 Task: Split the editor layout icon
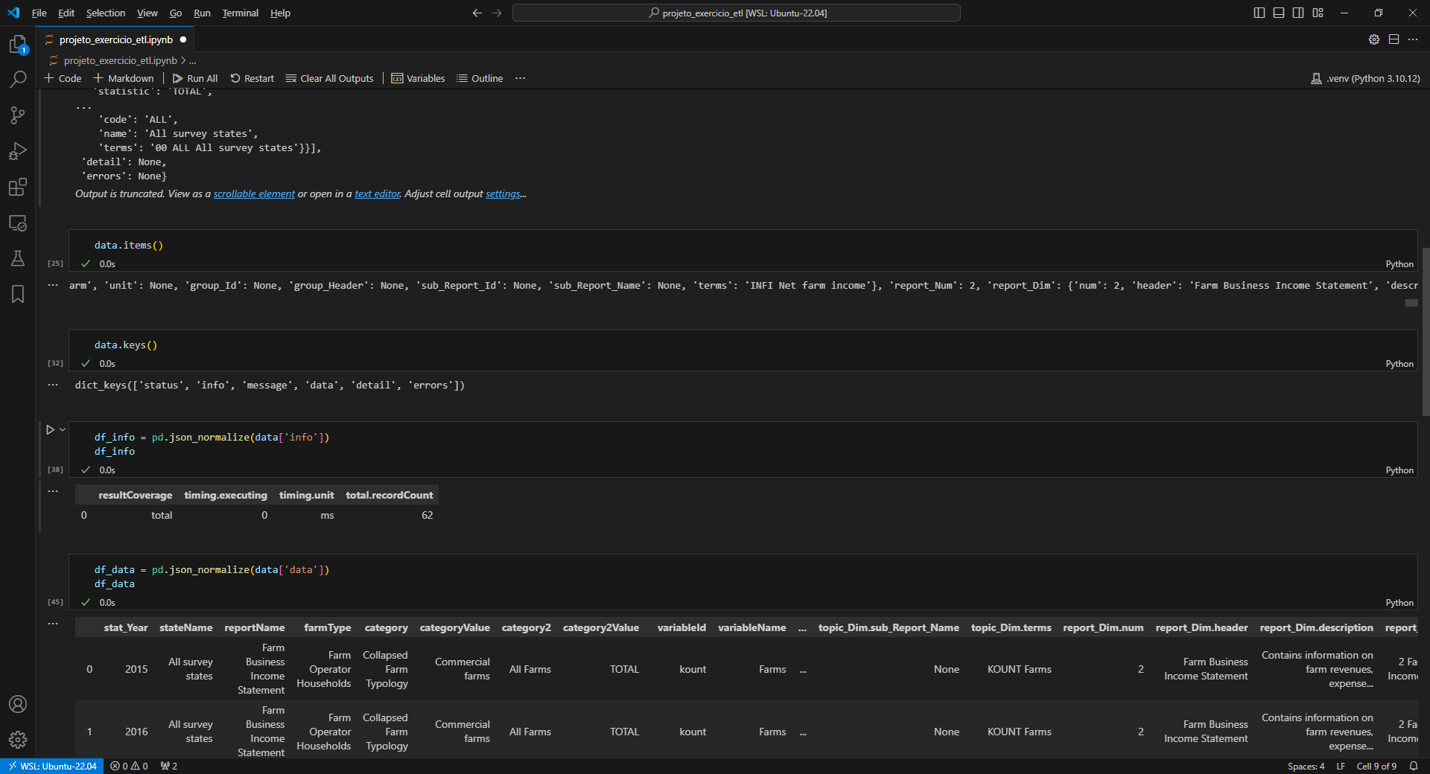click(1394, 39)
